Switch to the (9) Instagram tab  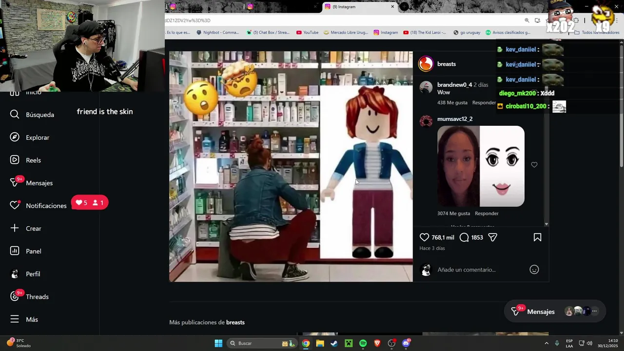359,7
